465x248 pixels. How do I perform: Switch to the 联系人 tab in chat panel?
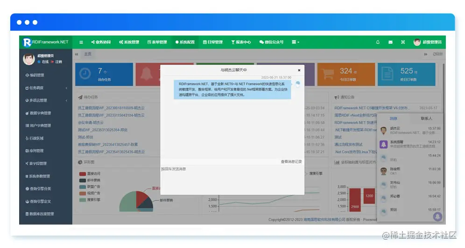pos(426,118)
